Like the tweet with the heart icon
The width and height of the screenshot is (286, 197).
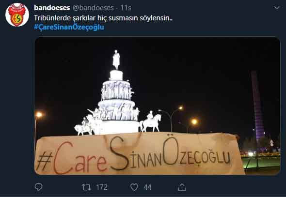click(x=134, y=187)
